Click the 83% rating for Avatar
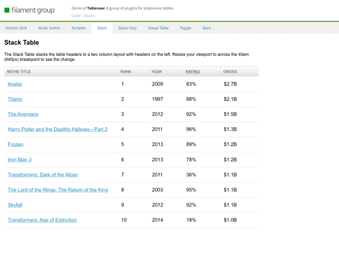 point(191,84)
